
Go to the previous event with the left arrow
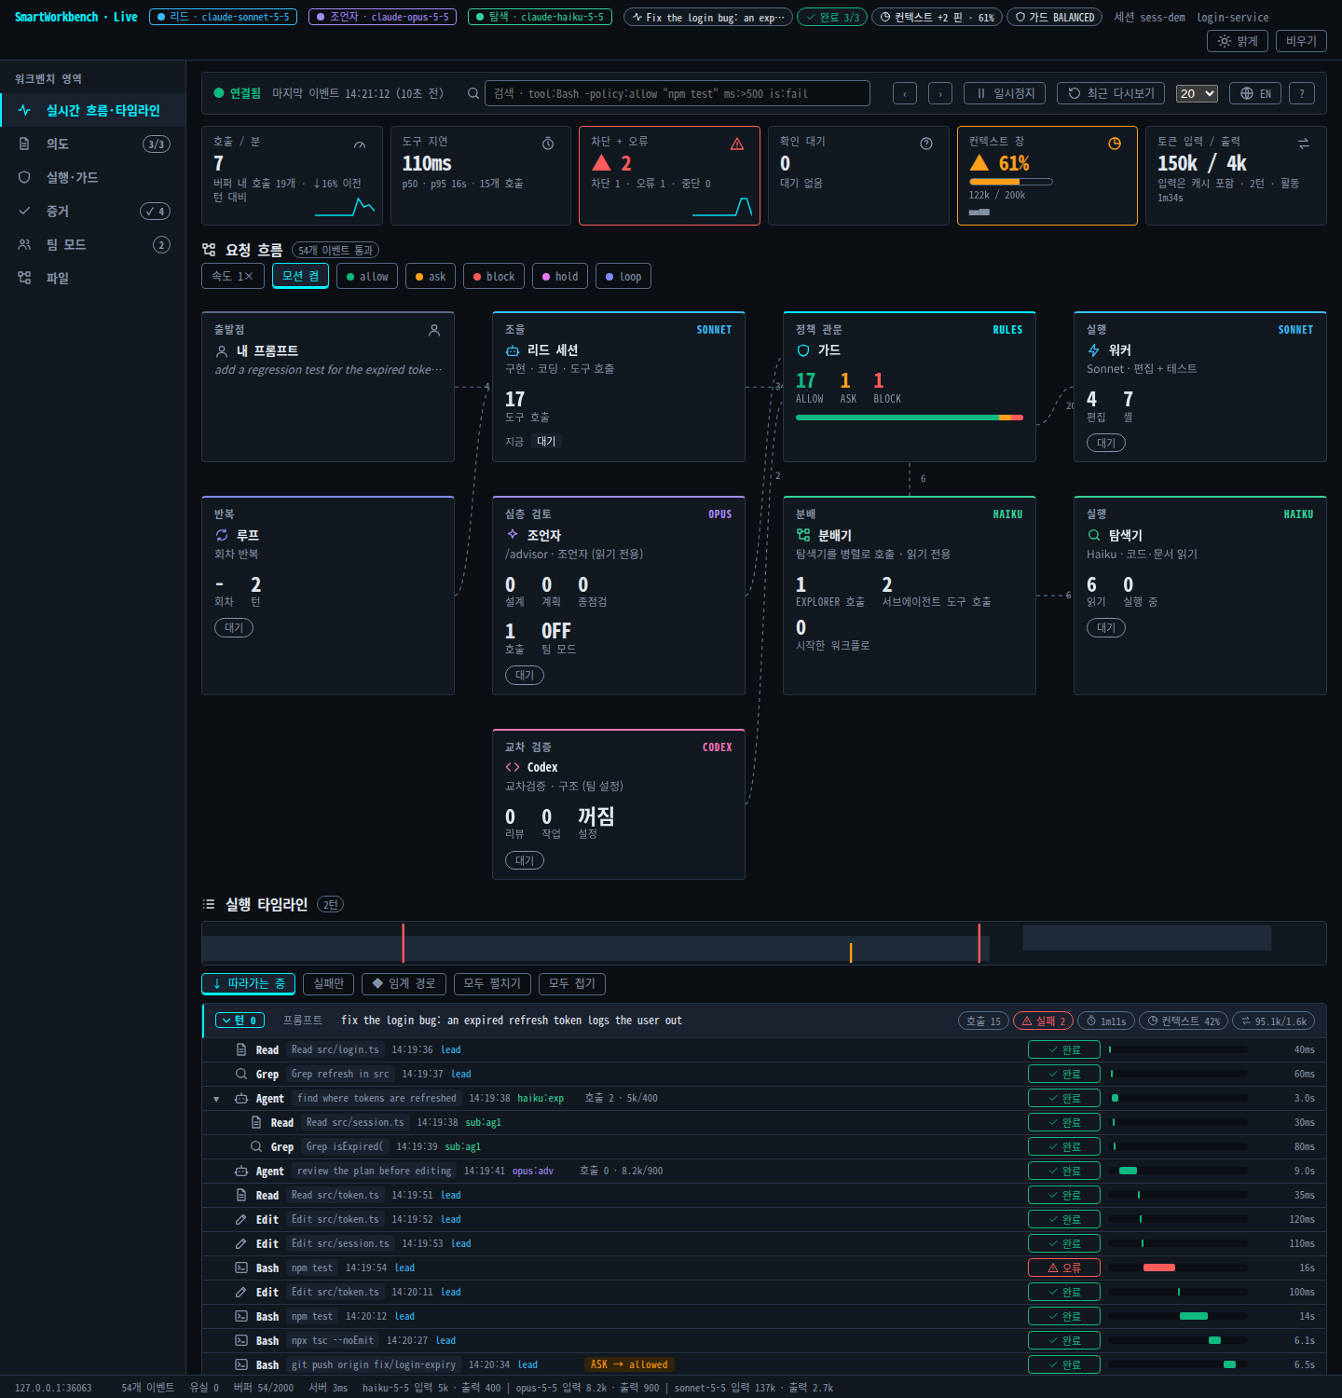click(905, 93)
